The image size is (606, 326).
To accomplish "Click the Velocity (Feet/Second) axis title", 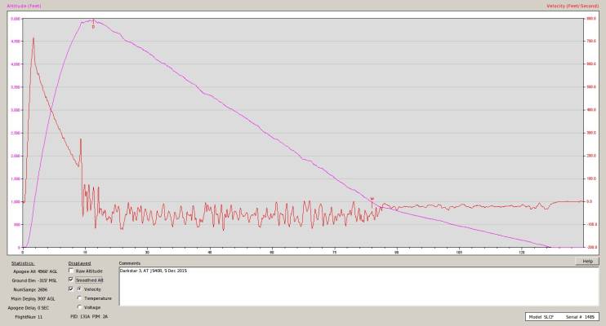I will pyautogui.click(x=574, y=6).
